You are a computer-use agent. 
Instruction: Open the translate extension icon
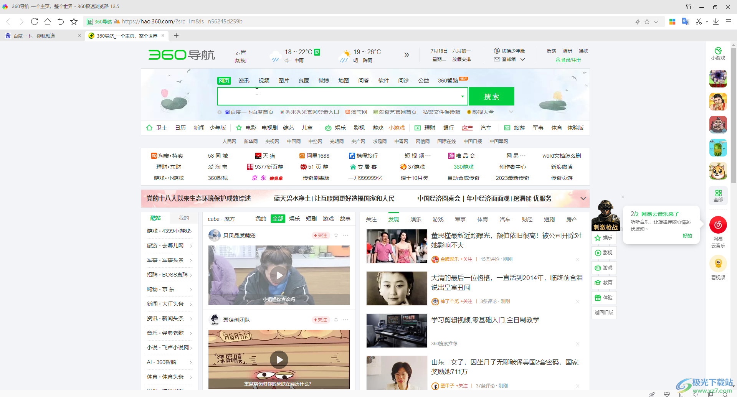click(685, 21)
